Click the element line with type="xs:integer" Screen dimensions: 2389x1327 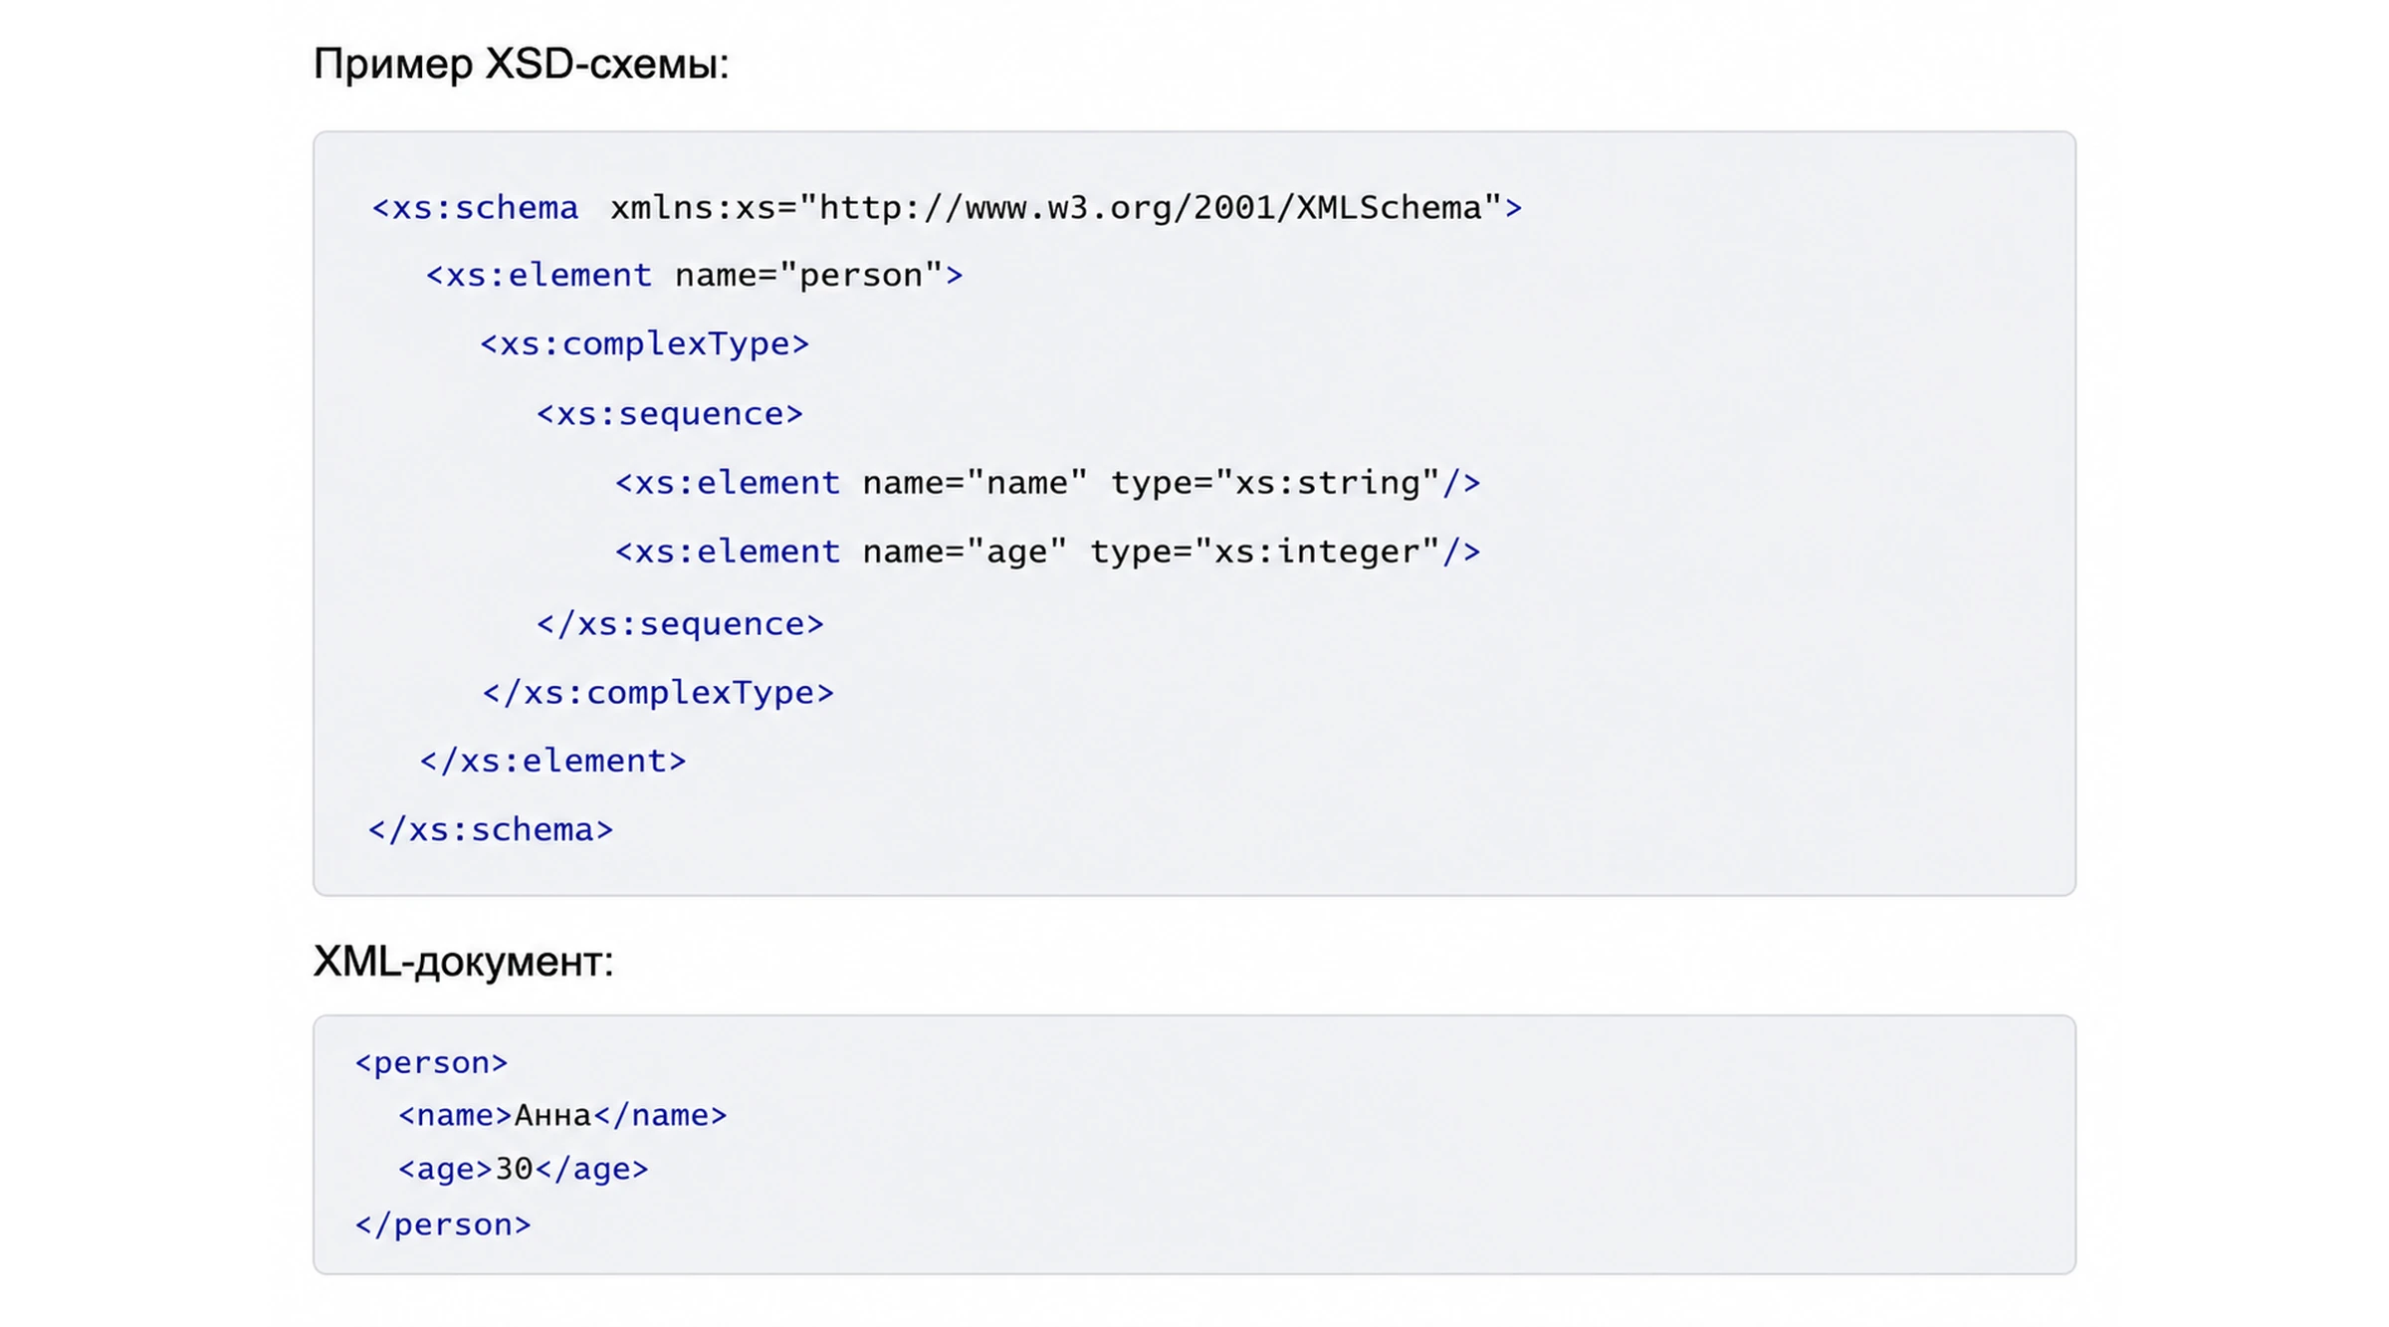[1047, 552]
